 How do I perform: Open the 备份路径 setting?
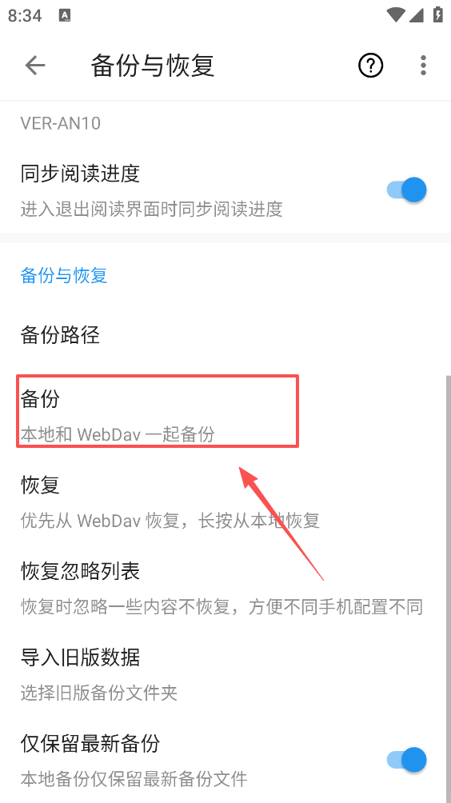click(x=225, y=335)
